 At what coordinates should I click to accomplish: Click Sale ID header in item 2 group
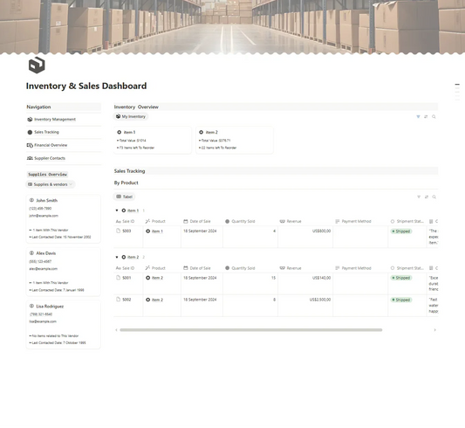(x=128, y=268)
